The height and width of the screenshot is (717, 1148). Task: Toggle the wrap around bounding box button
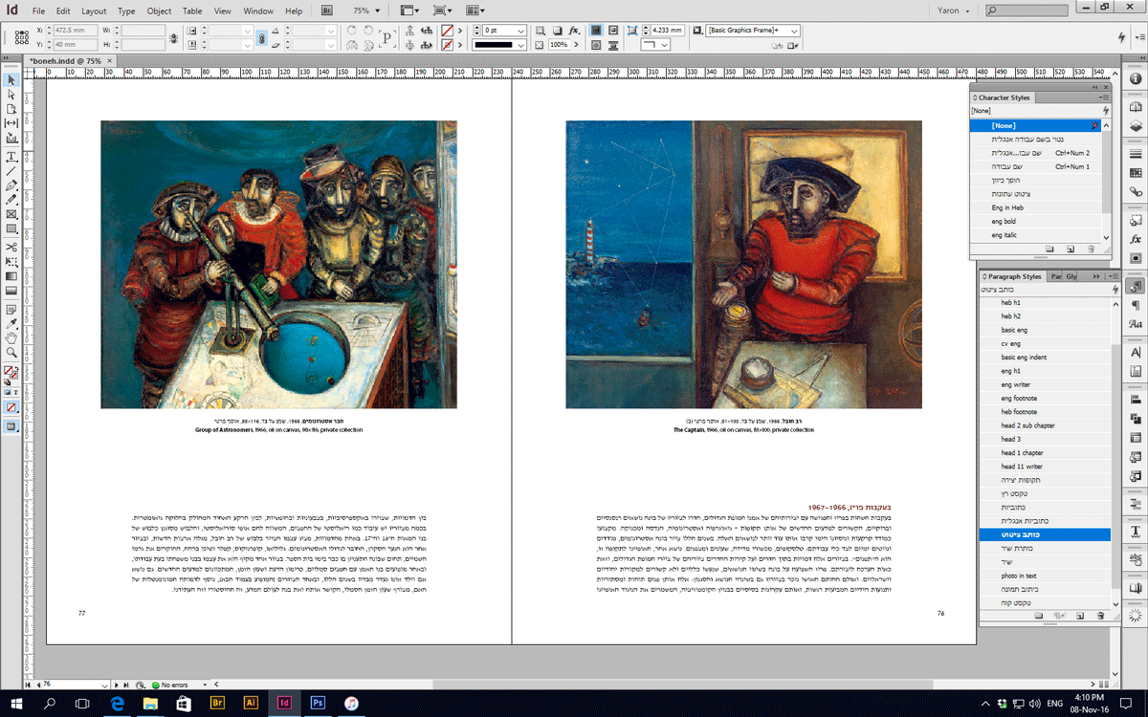(613, 31)
